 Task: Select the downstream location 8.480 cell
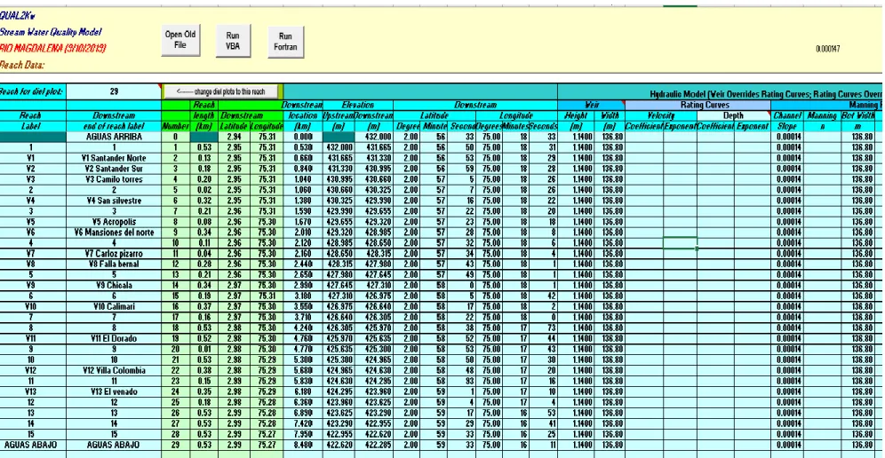coord(303,445)
